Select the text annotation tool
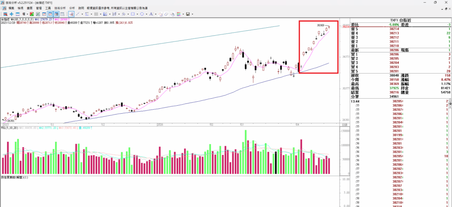Screen dimensions: 452x207 point(151,14)
